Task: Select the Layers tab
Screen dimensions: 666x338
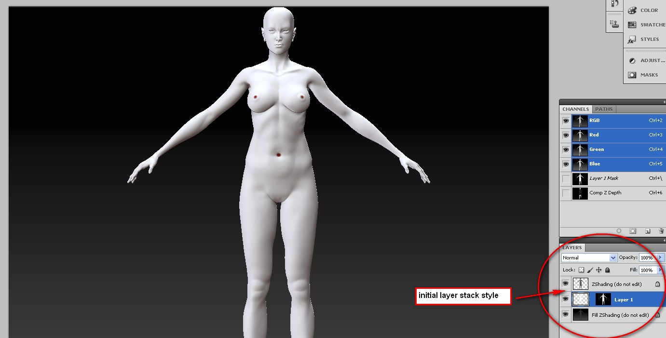Action: click(572, 247)
